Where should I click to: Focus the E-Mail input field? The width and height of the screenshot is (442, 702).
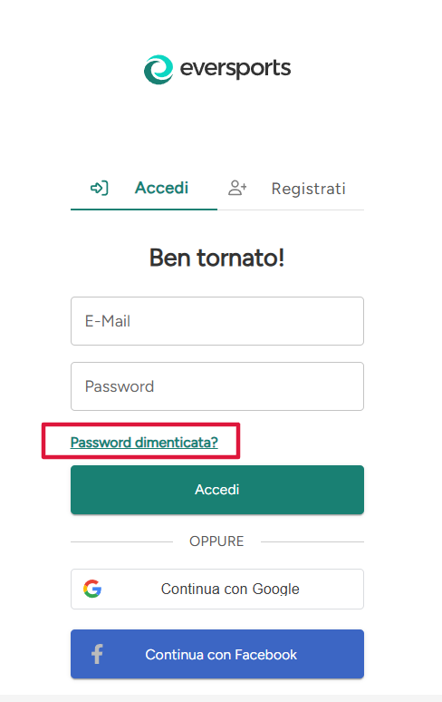coord(217,321)
